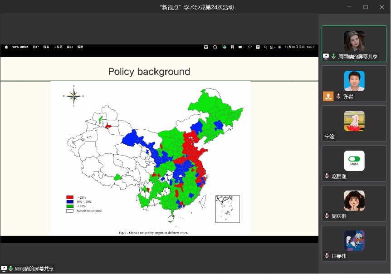The width and height of the screenshot is (391, 274).
Task: Click the green microphone icon in 周雨晴's tile
Action: tap(334, 57)
